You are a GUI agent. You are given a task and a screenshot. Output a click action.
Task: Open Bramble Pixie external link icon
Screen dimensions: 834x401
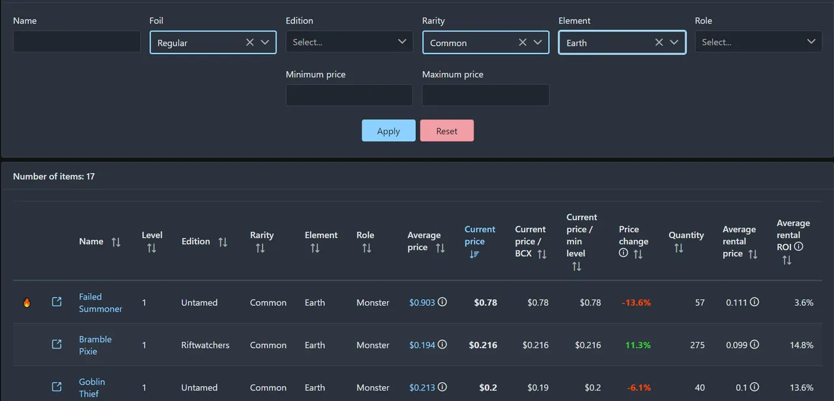(57, 344)
